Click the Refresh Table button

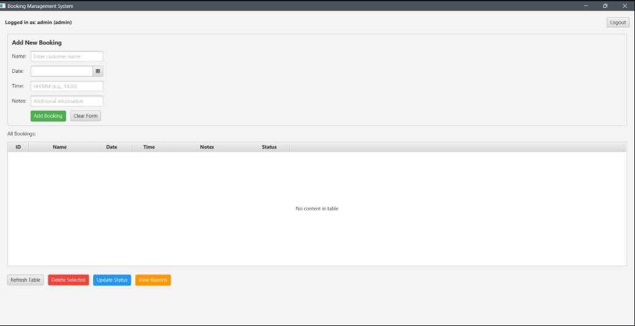click(x=26, y=280)
